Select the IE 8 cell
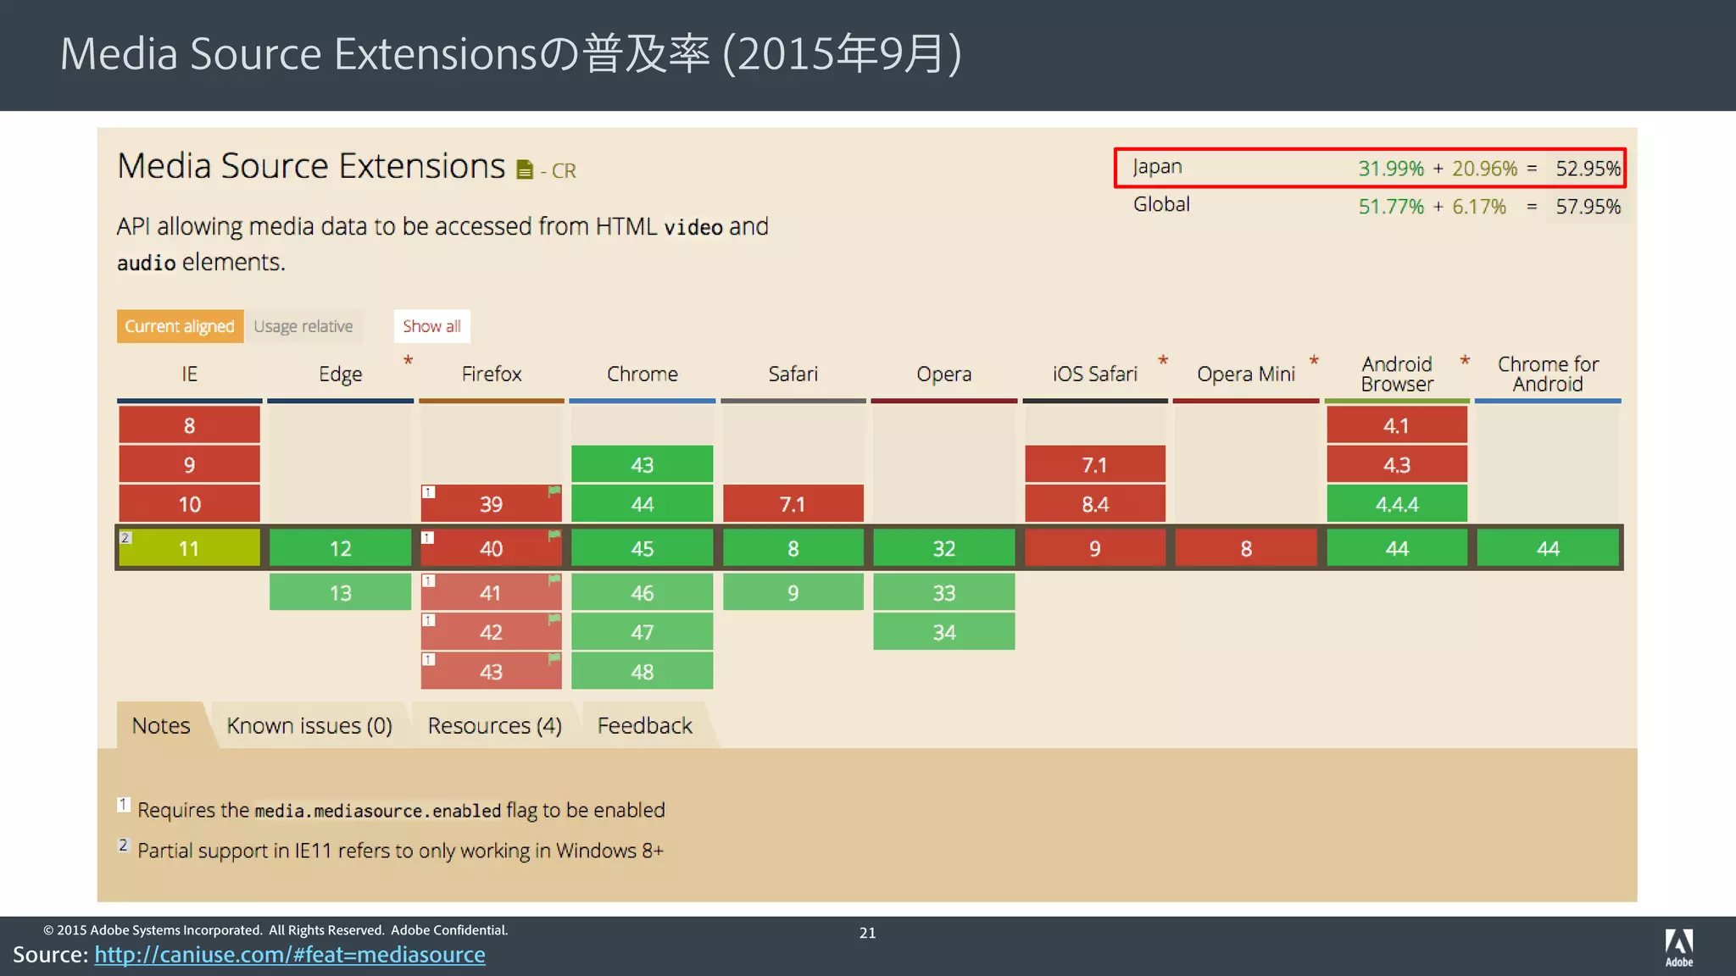1736x976 pixels. (x=189, y=425)
